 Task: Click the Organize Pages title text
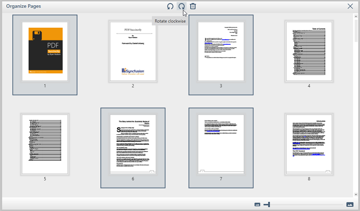coord(24,6)
